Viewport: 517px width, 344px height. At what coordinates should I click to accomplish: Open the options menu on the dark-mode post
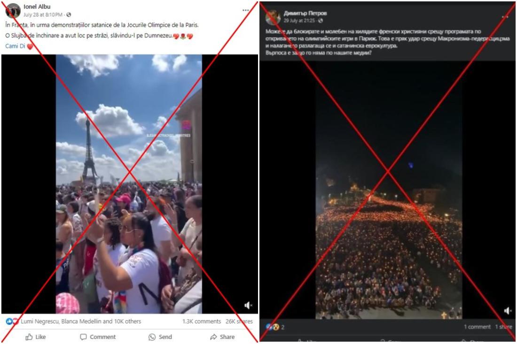coord(505,16)
